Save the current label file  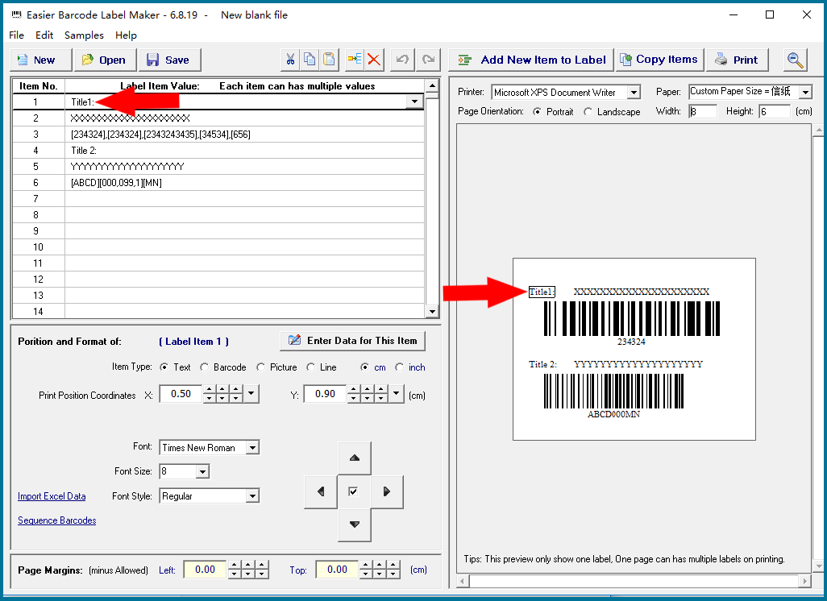(169, 60)
